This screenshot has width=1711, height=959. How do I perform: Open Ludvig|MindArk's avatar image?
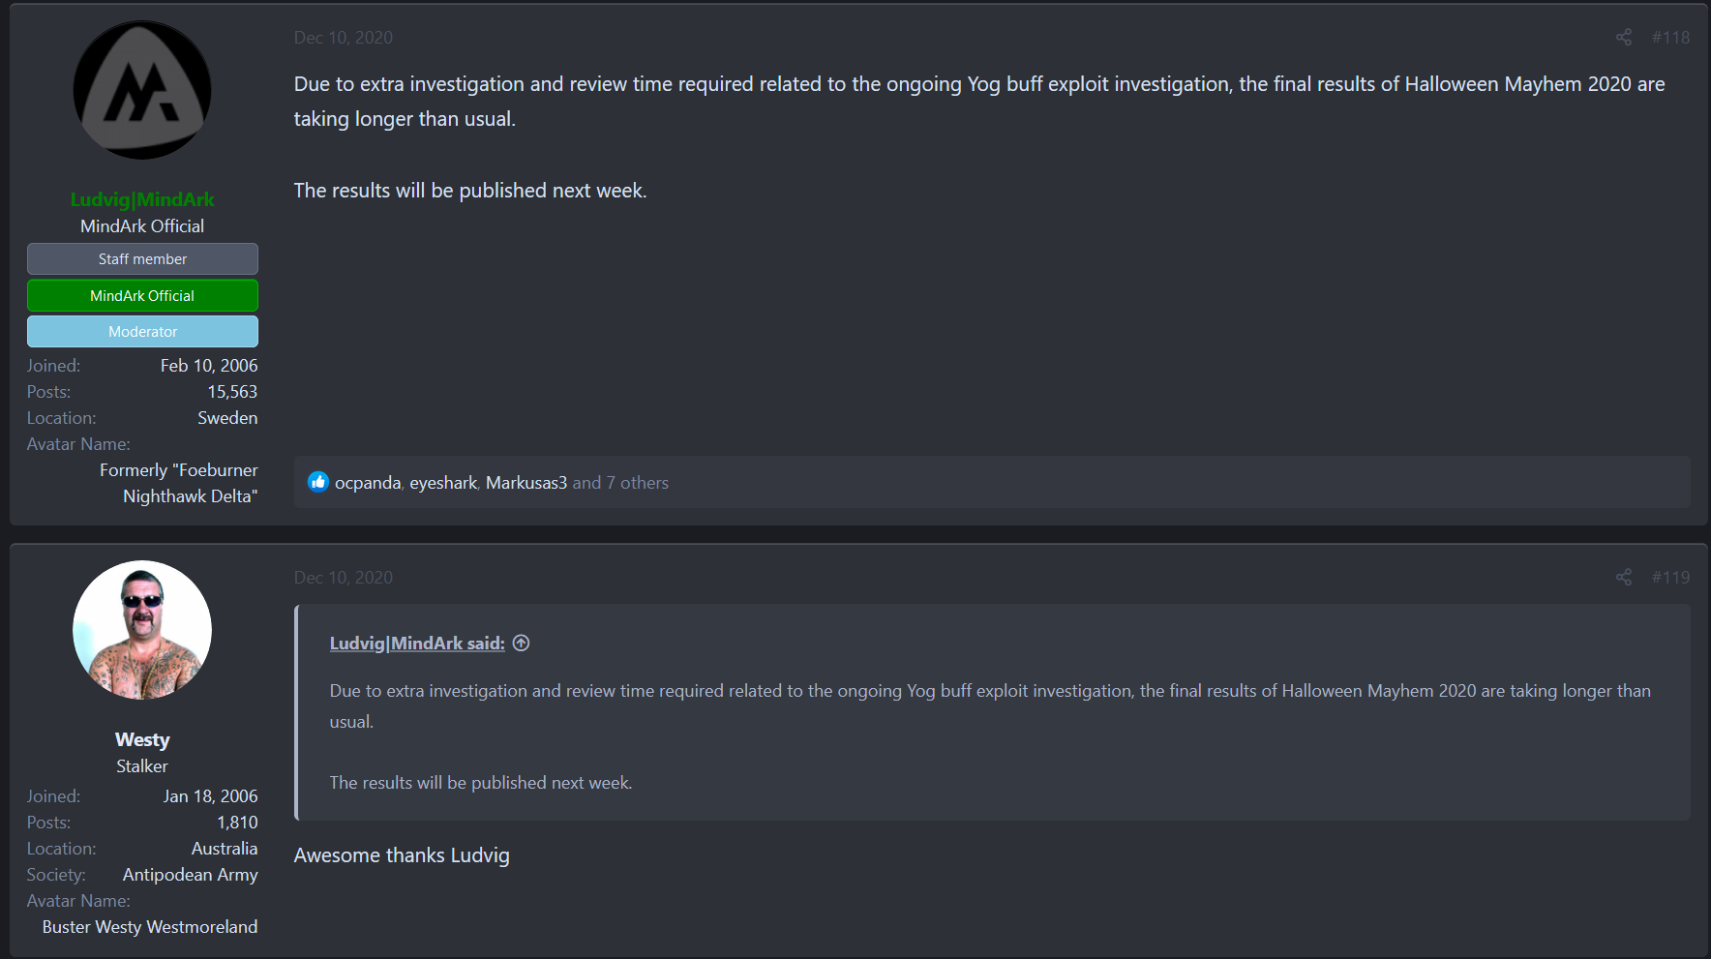pos(142,90)
